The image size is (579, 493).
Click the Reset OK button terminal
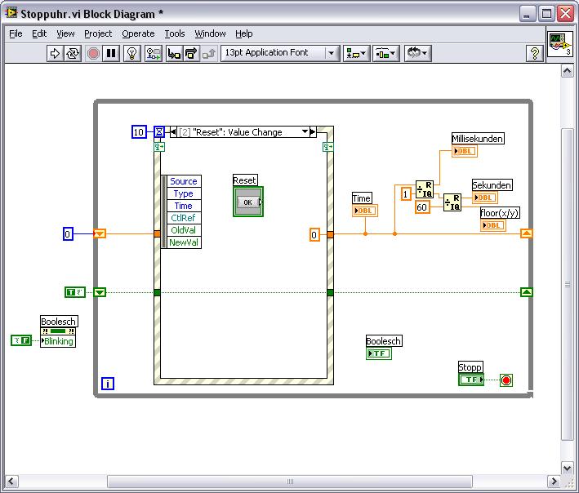click(248, 202)
